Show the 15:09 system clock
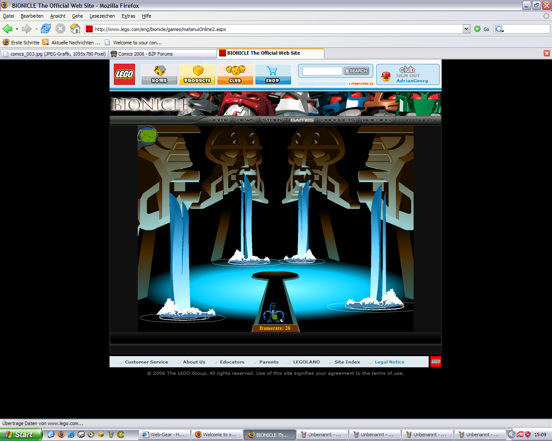The width and height of the screenshot is (552, 441). [540, 435]
